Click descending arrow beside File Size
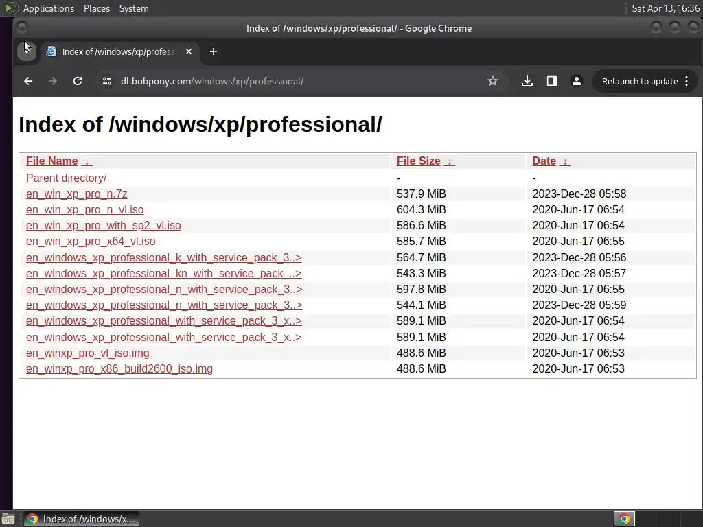The image size is (703, 527). (x=449, y=161)
